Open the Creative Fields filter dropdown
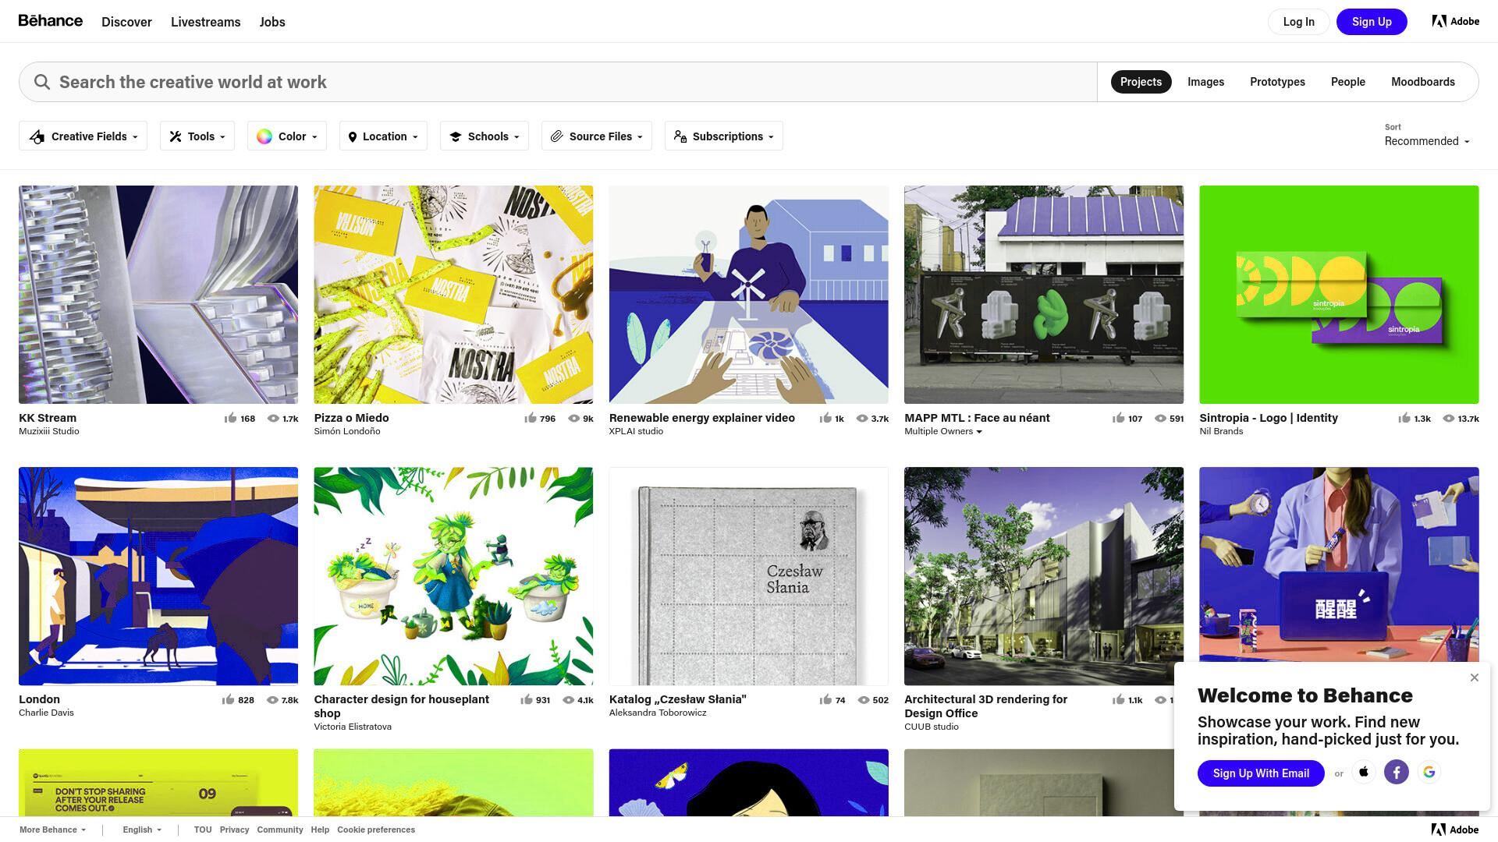Viewport: 1498px width, 842px height. 83,136
